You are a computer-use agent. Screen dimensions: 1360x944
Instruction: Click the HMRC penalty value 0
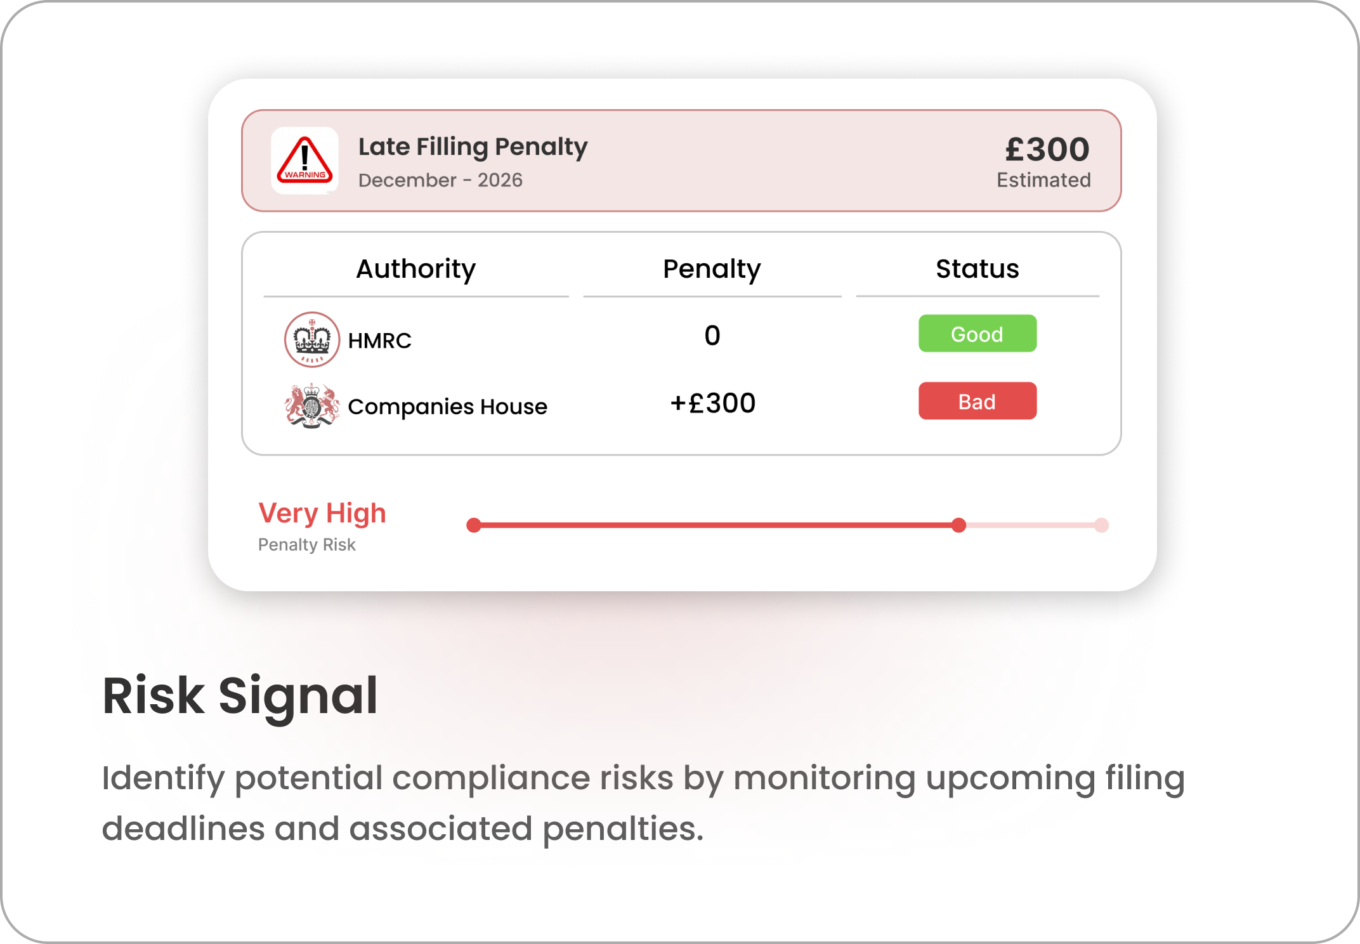712,336
